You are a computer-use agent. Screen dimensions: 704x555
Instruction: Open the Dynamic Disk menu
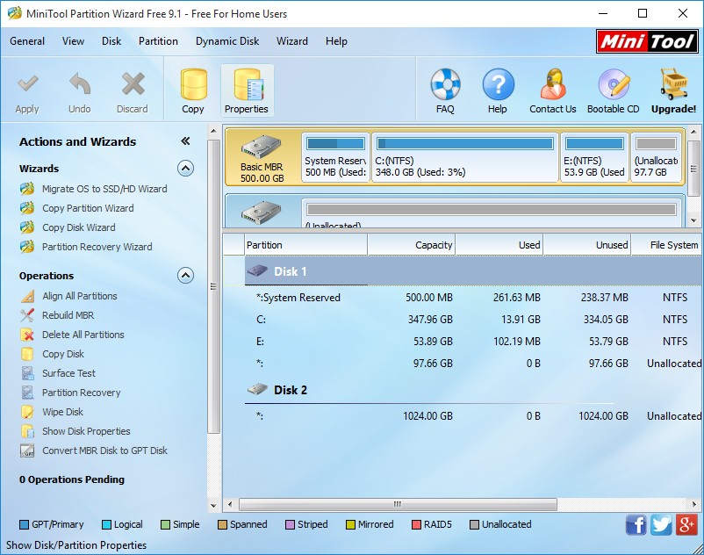(227, 41)
